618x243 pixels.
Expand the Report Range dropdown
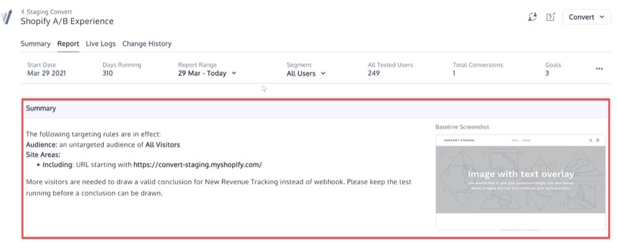coord(207,74)
